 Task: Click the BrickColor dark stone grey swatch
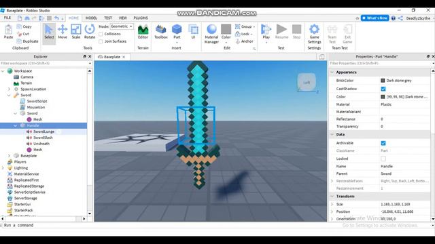[383, 81]
